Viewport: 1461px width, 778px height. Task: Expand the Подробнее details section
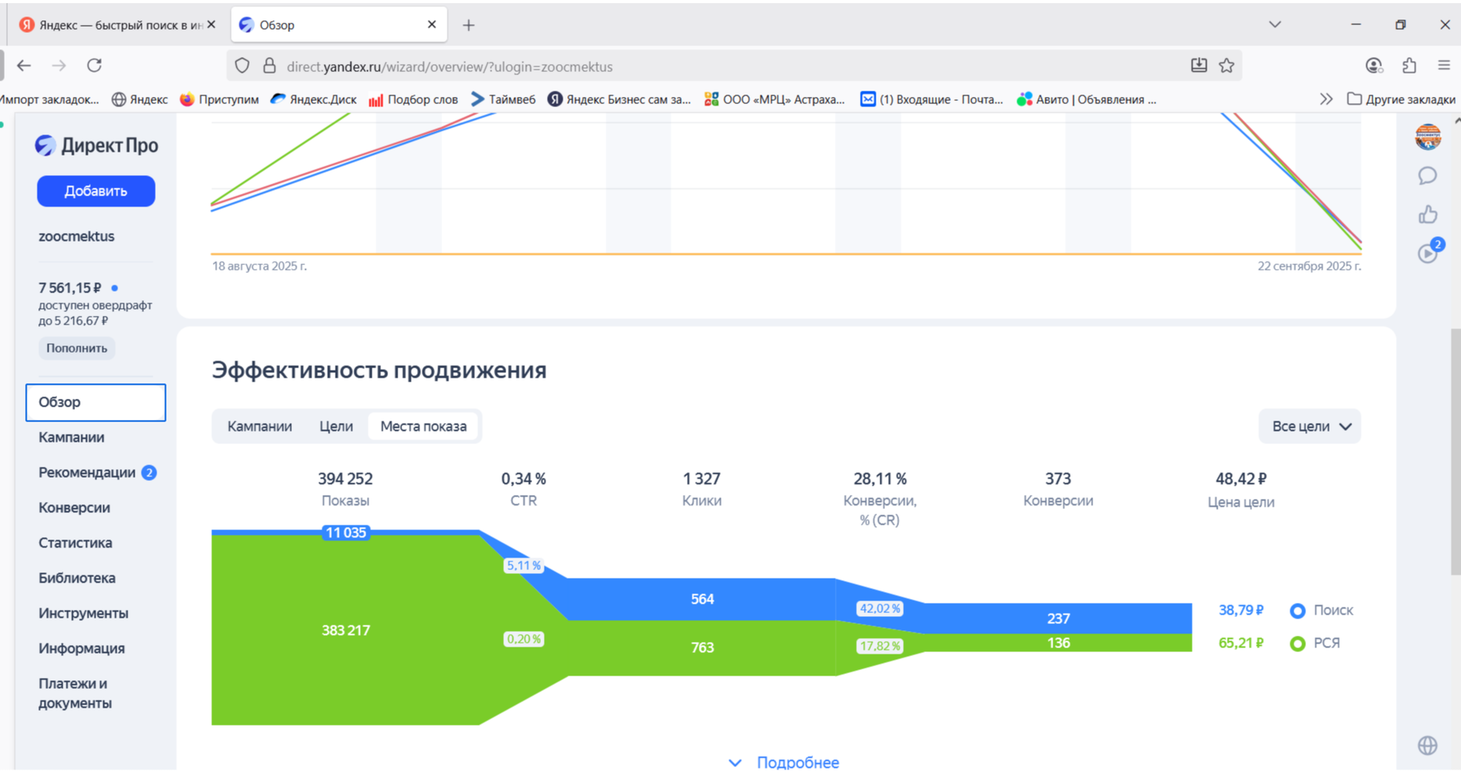tap(784, 762)
